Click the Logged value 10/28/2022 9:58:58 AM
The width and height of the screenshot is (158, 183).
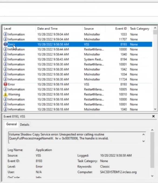pos(116,155)
